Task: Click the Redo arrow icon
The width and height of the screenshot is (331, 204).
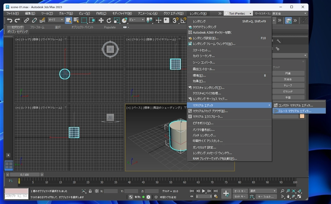Action: (17, 20)
